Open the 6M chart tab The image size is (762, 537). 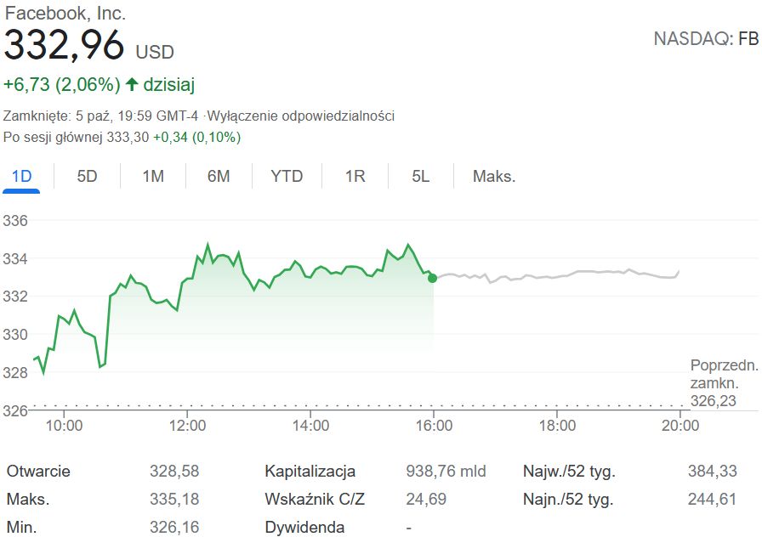(x=219, y=177)
